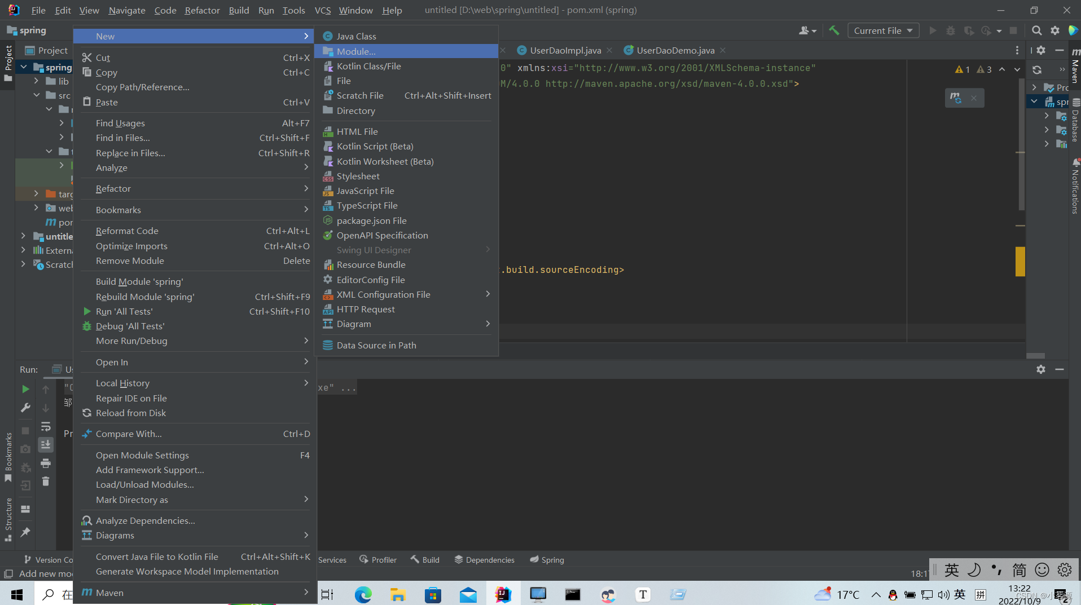
Task: Click the user account icon in toolbar
Action: 807,30
